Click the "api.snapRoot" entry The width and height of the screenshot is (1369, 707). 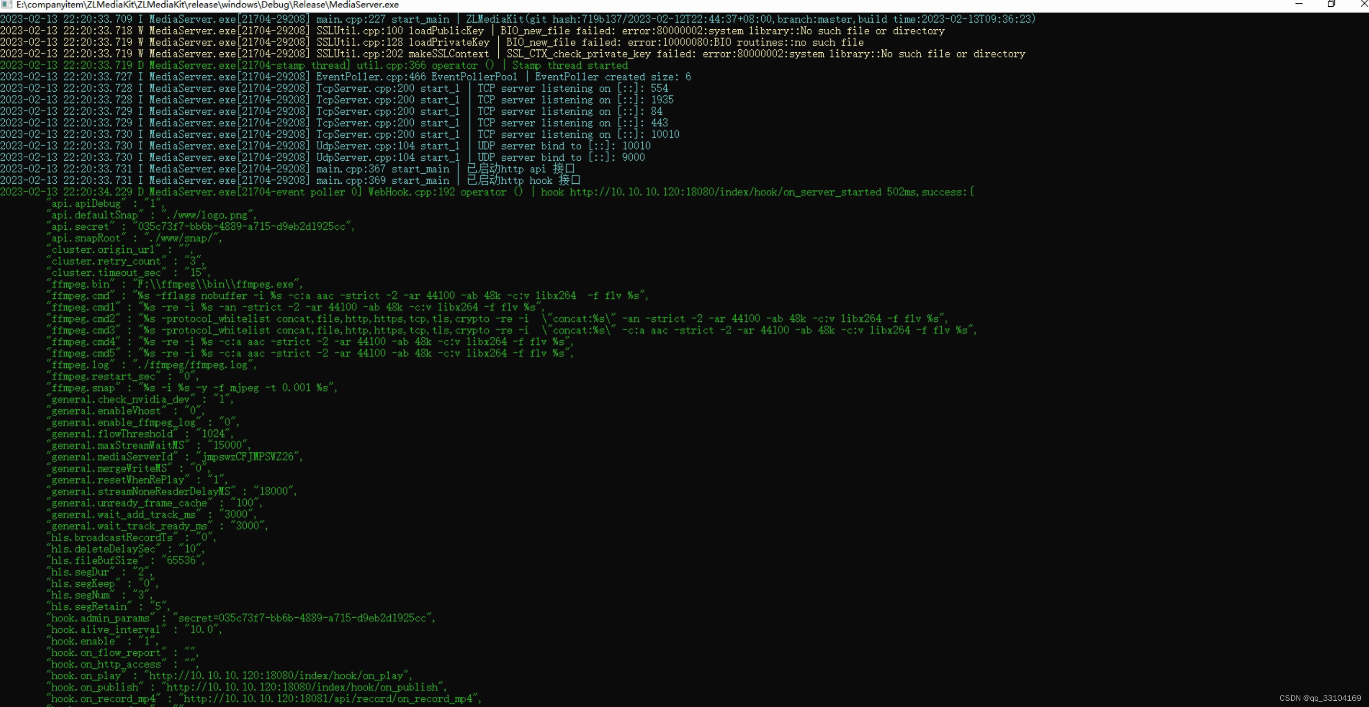(x=134, y=238)
